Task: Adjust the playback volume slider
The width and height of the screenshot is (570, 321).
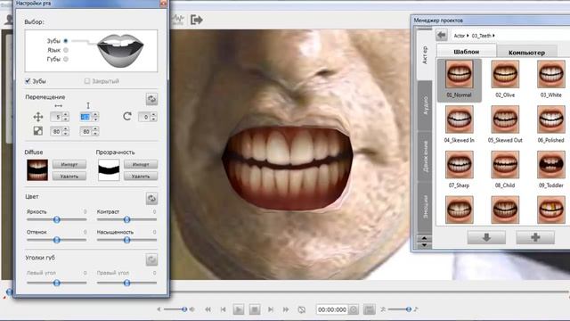Action: [x=175, y=309]
